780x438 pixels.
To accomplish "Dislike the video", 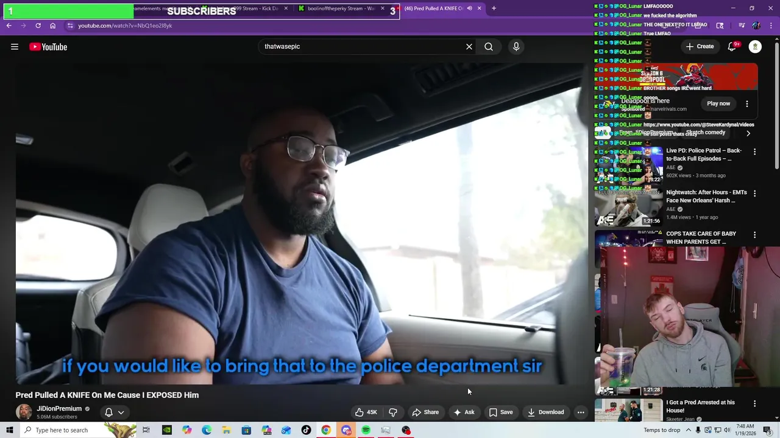I will pyautogui.click(x=393, y=412).
